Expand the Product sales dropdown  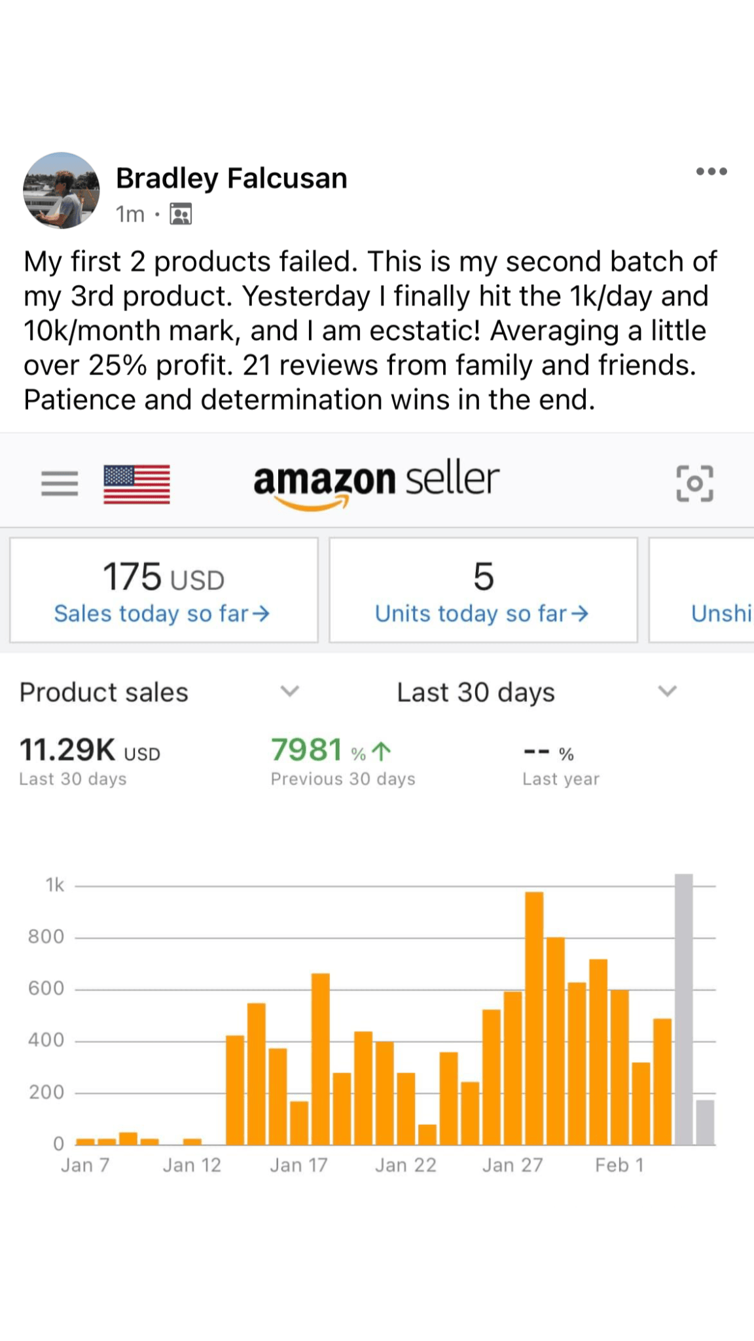coord(289,691)
